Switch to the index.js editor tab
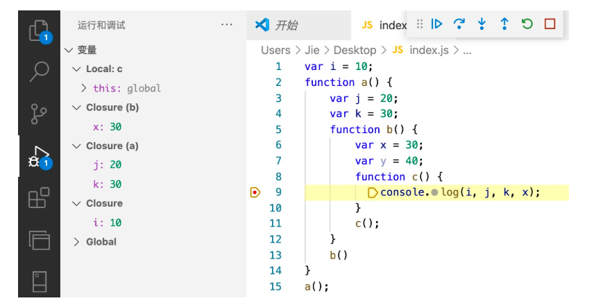Image resolution: width=603 pixels, height=303 pixels. pyautogui.click(x=384, y=25)
